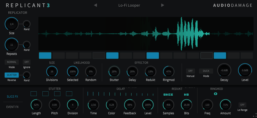Go to the next preset arrow

pos(163,5)
